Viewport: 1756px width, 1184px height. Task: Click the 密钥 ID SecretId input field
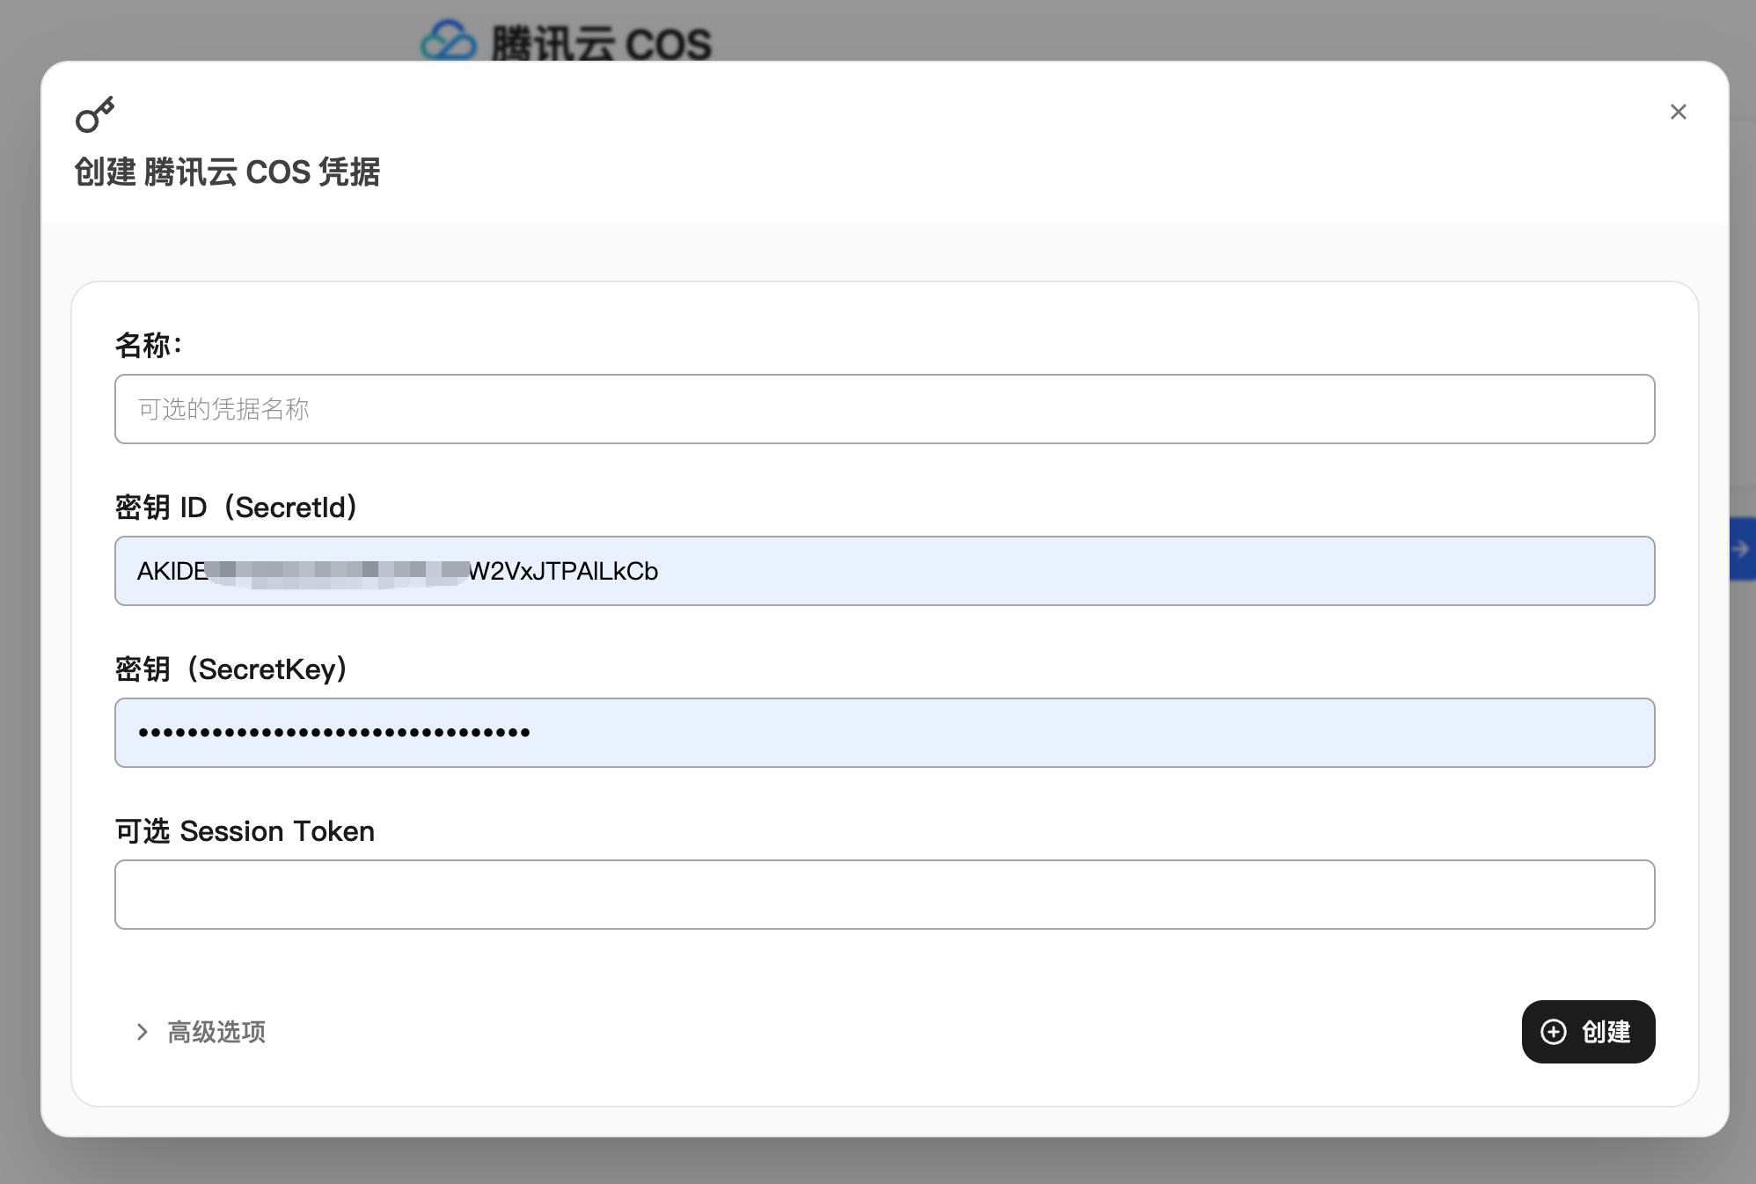click(884, 571)
